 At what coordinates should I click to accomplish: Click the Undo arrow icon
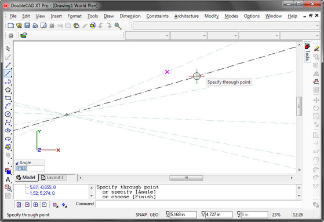pos(101,25)
